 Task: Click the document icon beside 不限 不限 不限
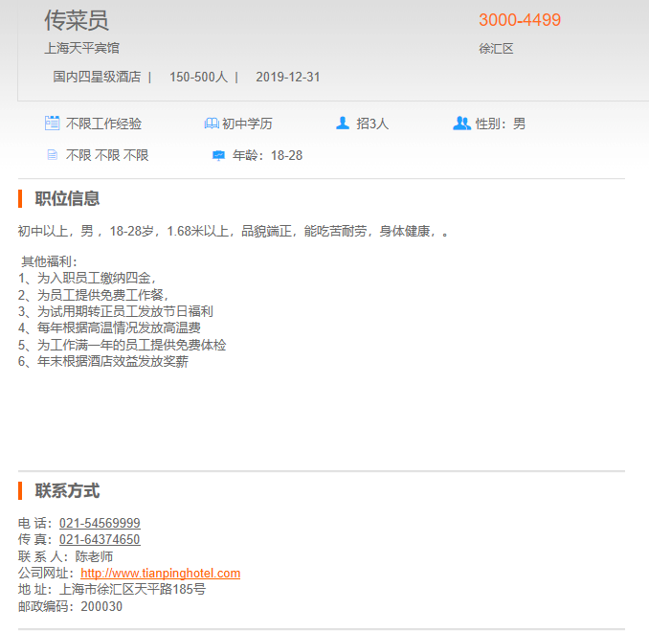pyautogui.click(x=53, y=155)
